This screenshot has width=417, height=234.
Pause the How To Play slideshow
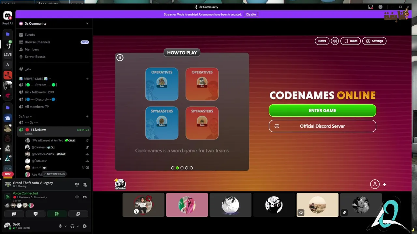(120, 58)
